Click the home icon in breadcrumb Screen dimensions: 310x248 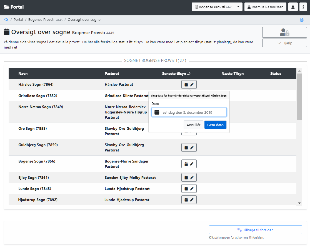coord(6,20)
